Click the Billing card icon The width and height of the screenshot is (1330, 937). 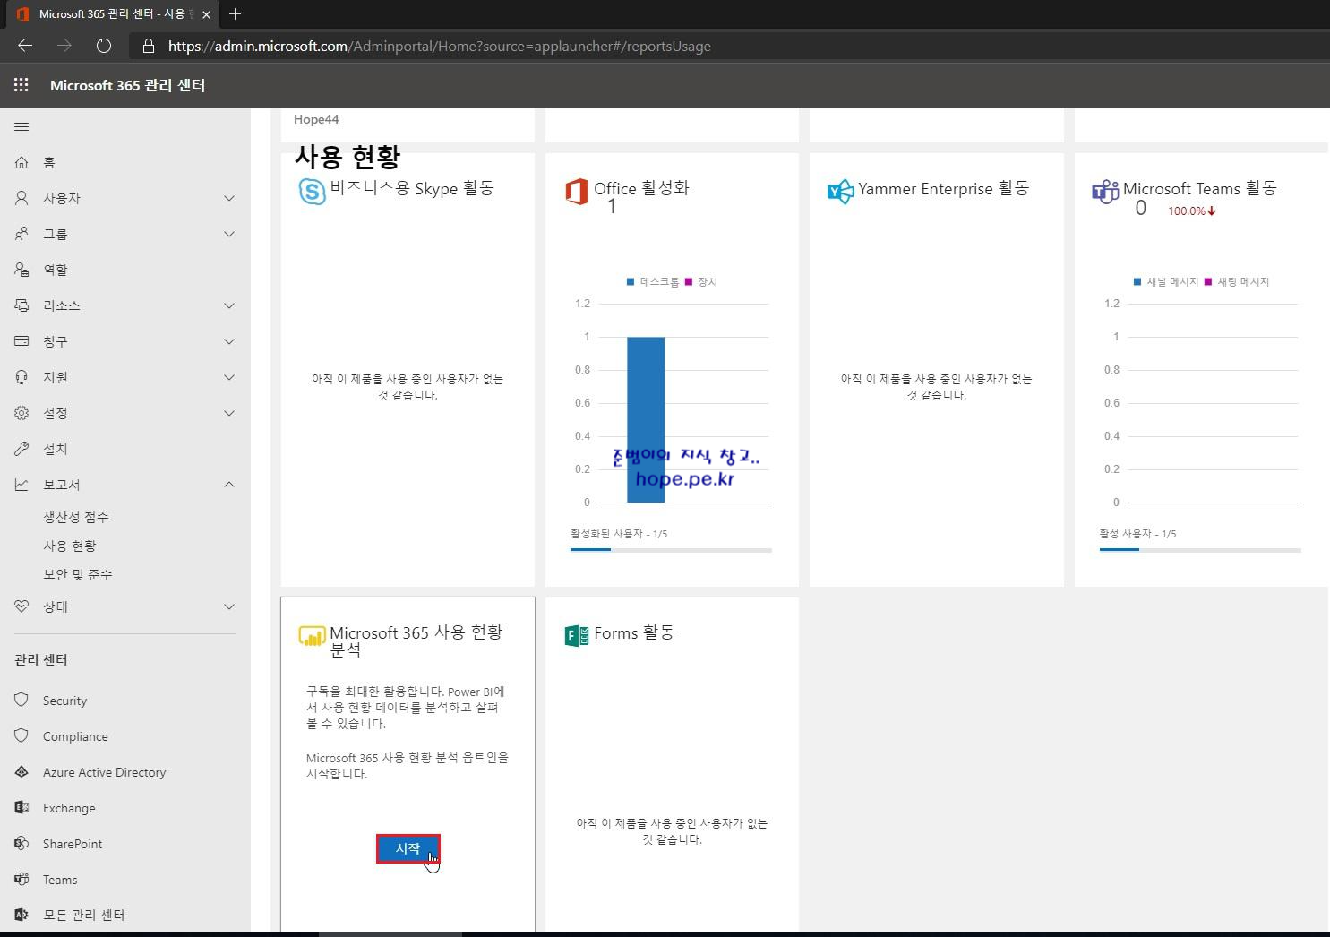point(21,341)
